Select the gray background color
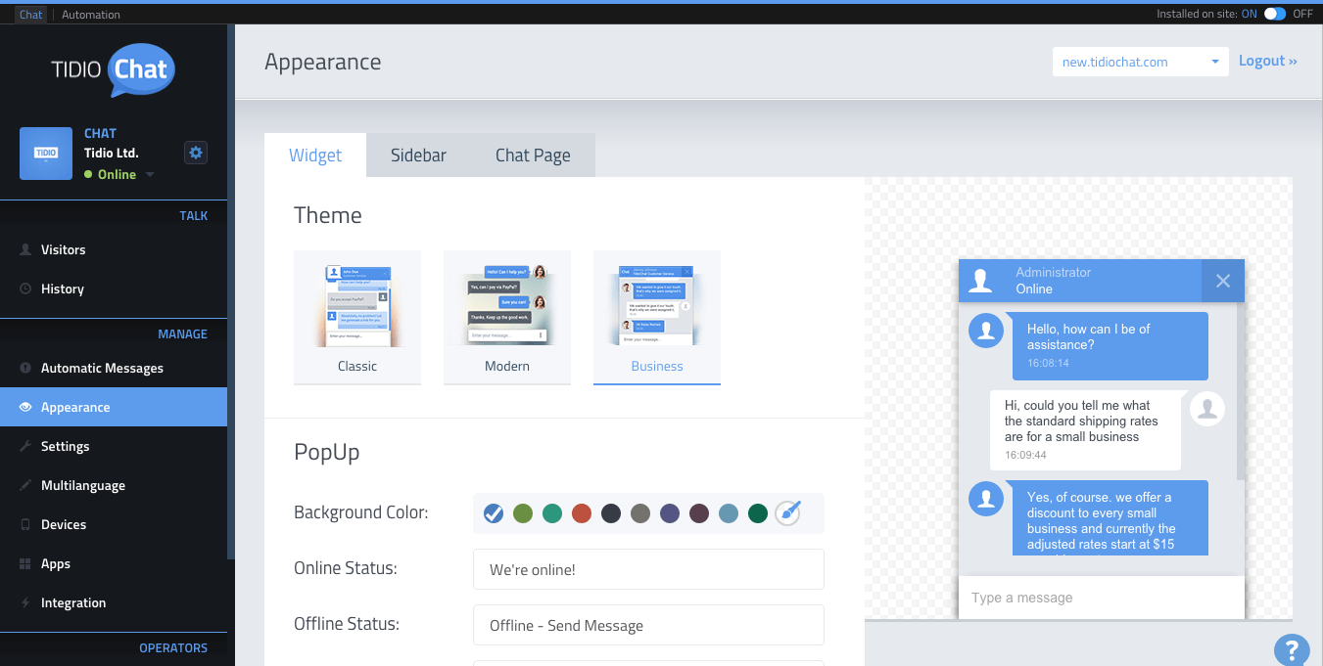Image resolution: width=1323 pixels, height=666 pixels. point(640,513)
